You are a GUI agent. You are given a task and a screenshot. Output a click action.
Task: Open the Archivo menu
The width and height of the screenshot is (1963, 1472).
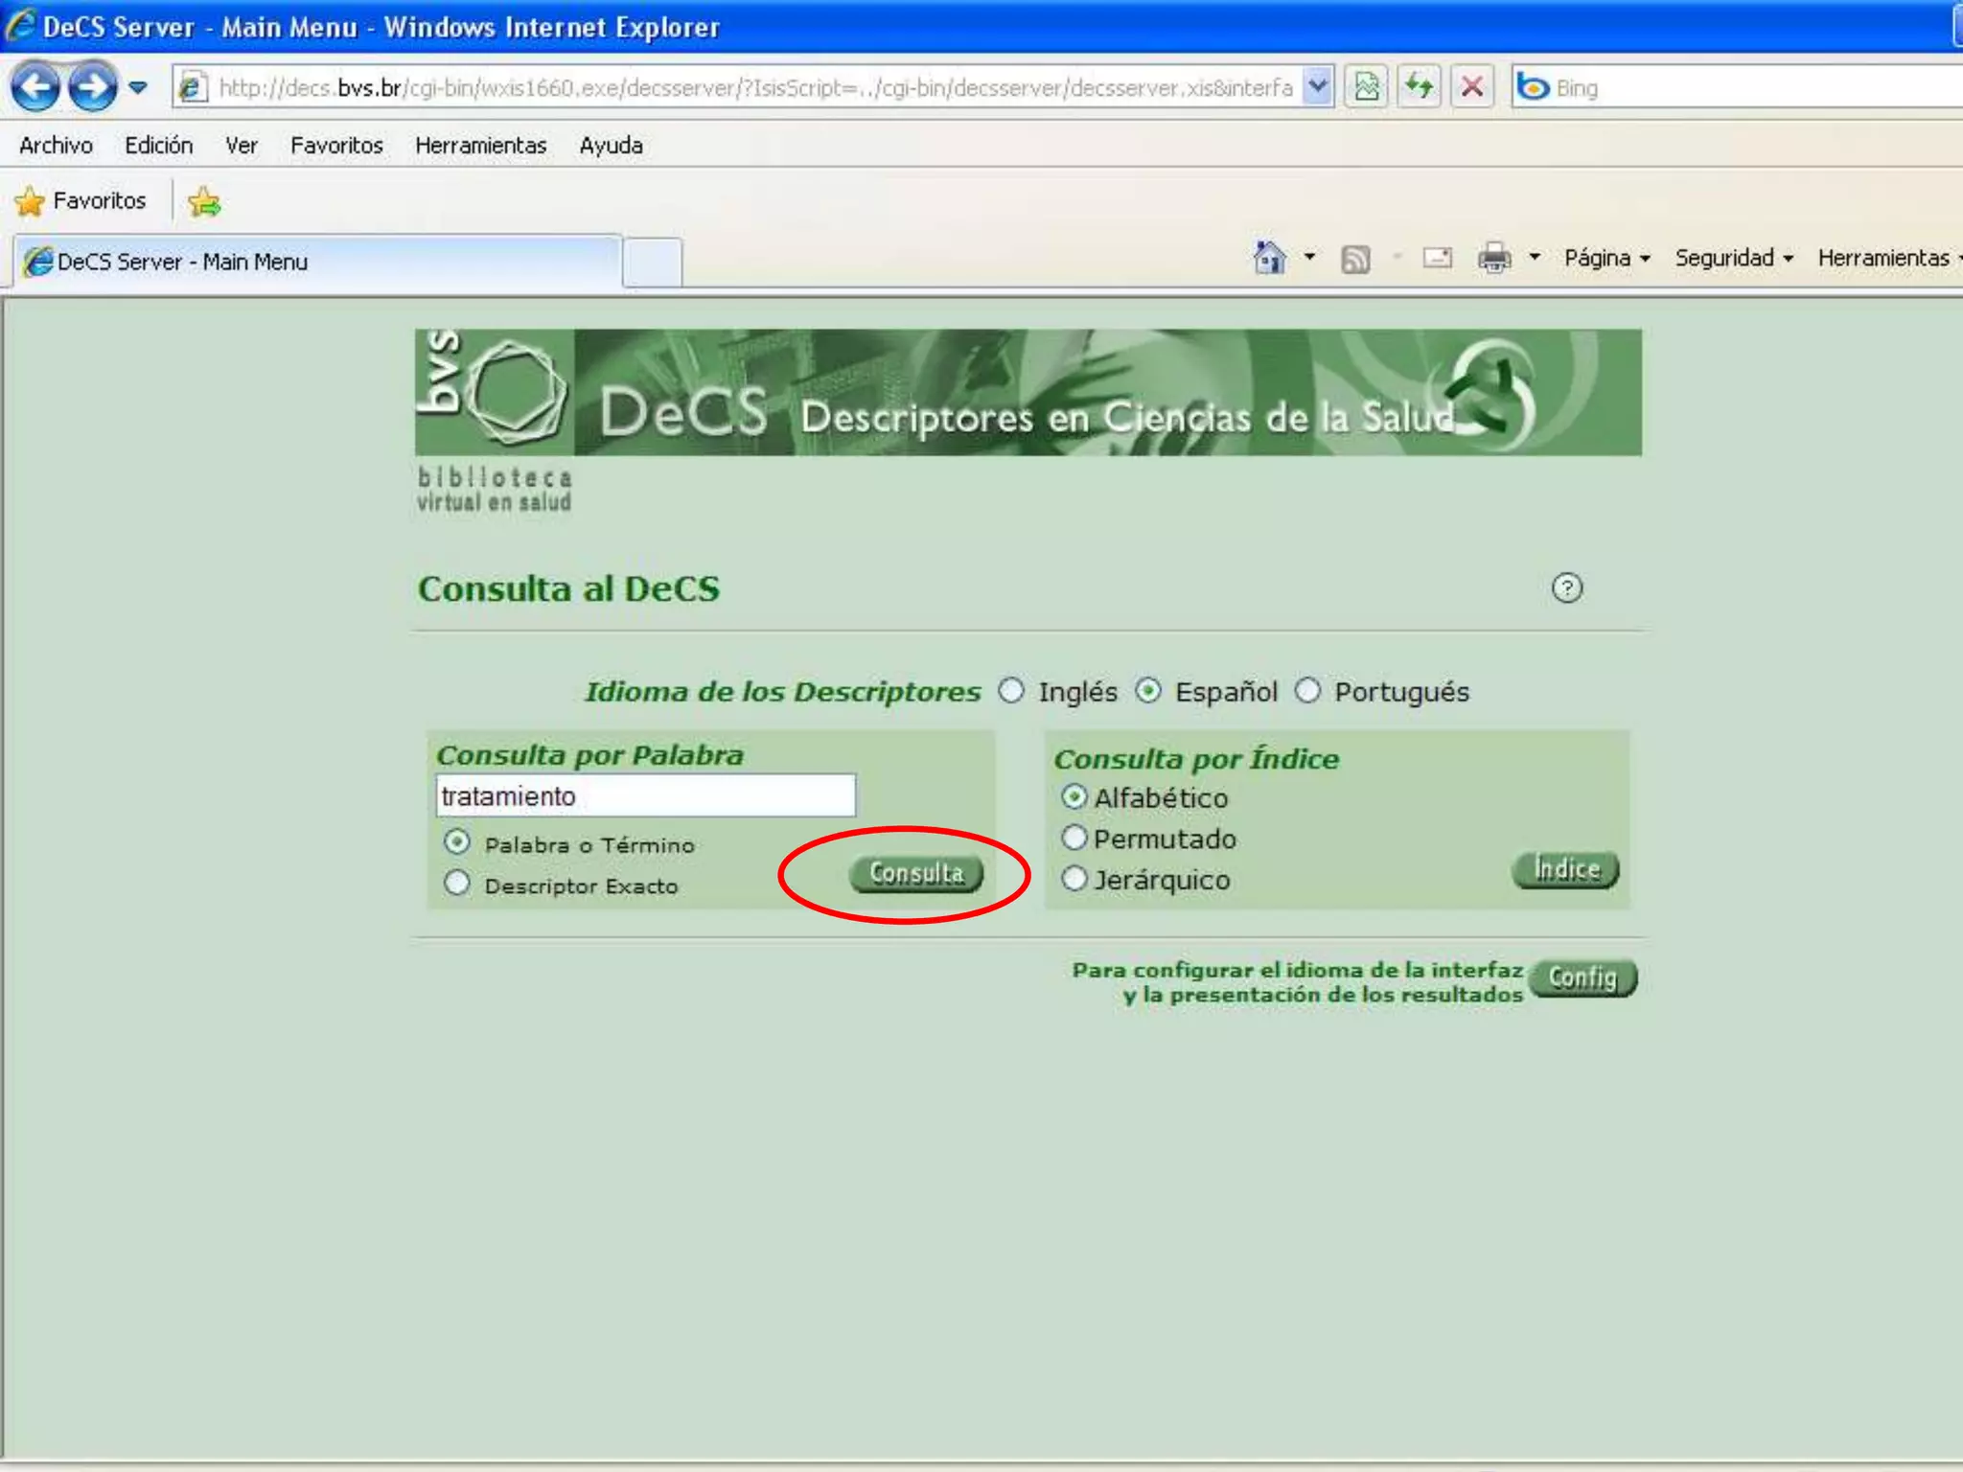[x=56, y=145]
